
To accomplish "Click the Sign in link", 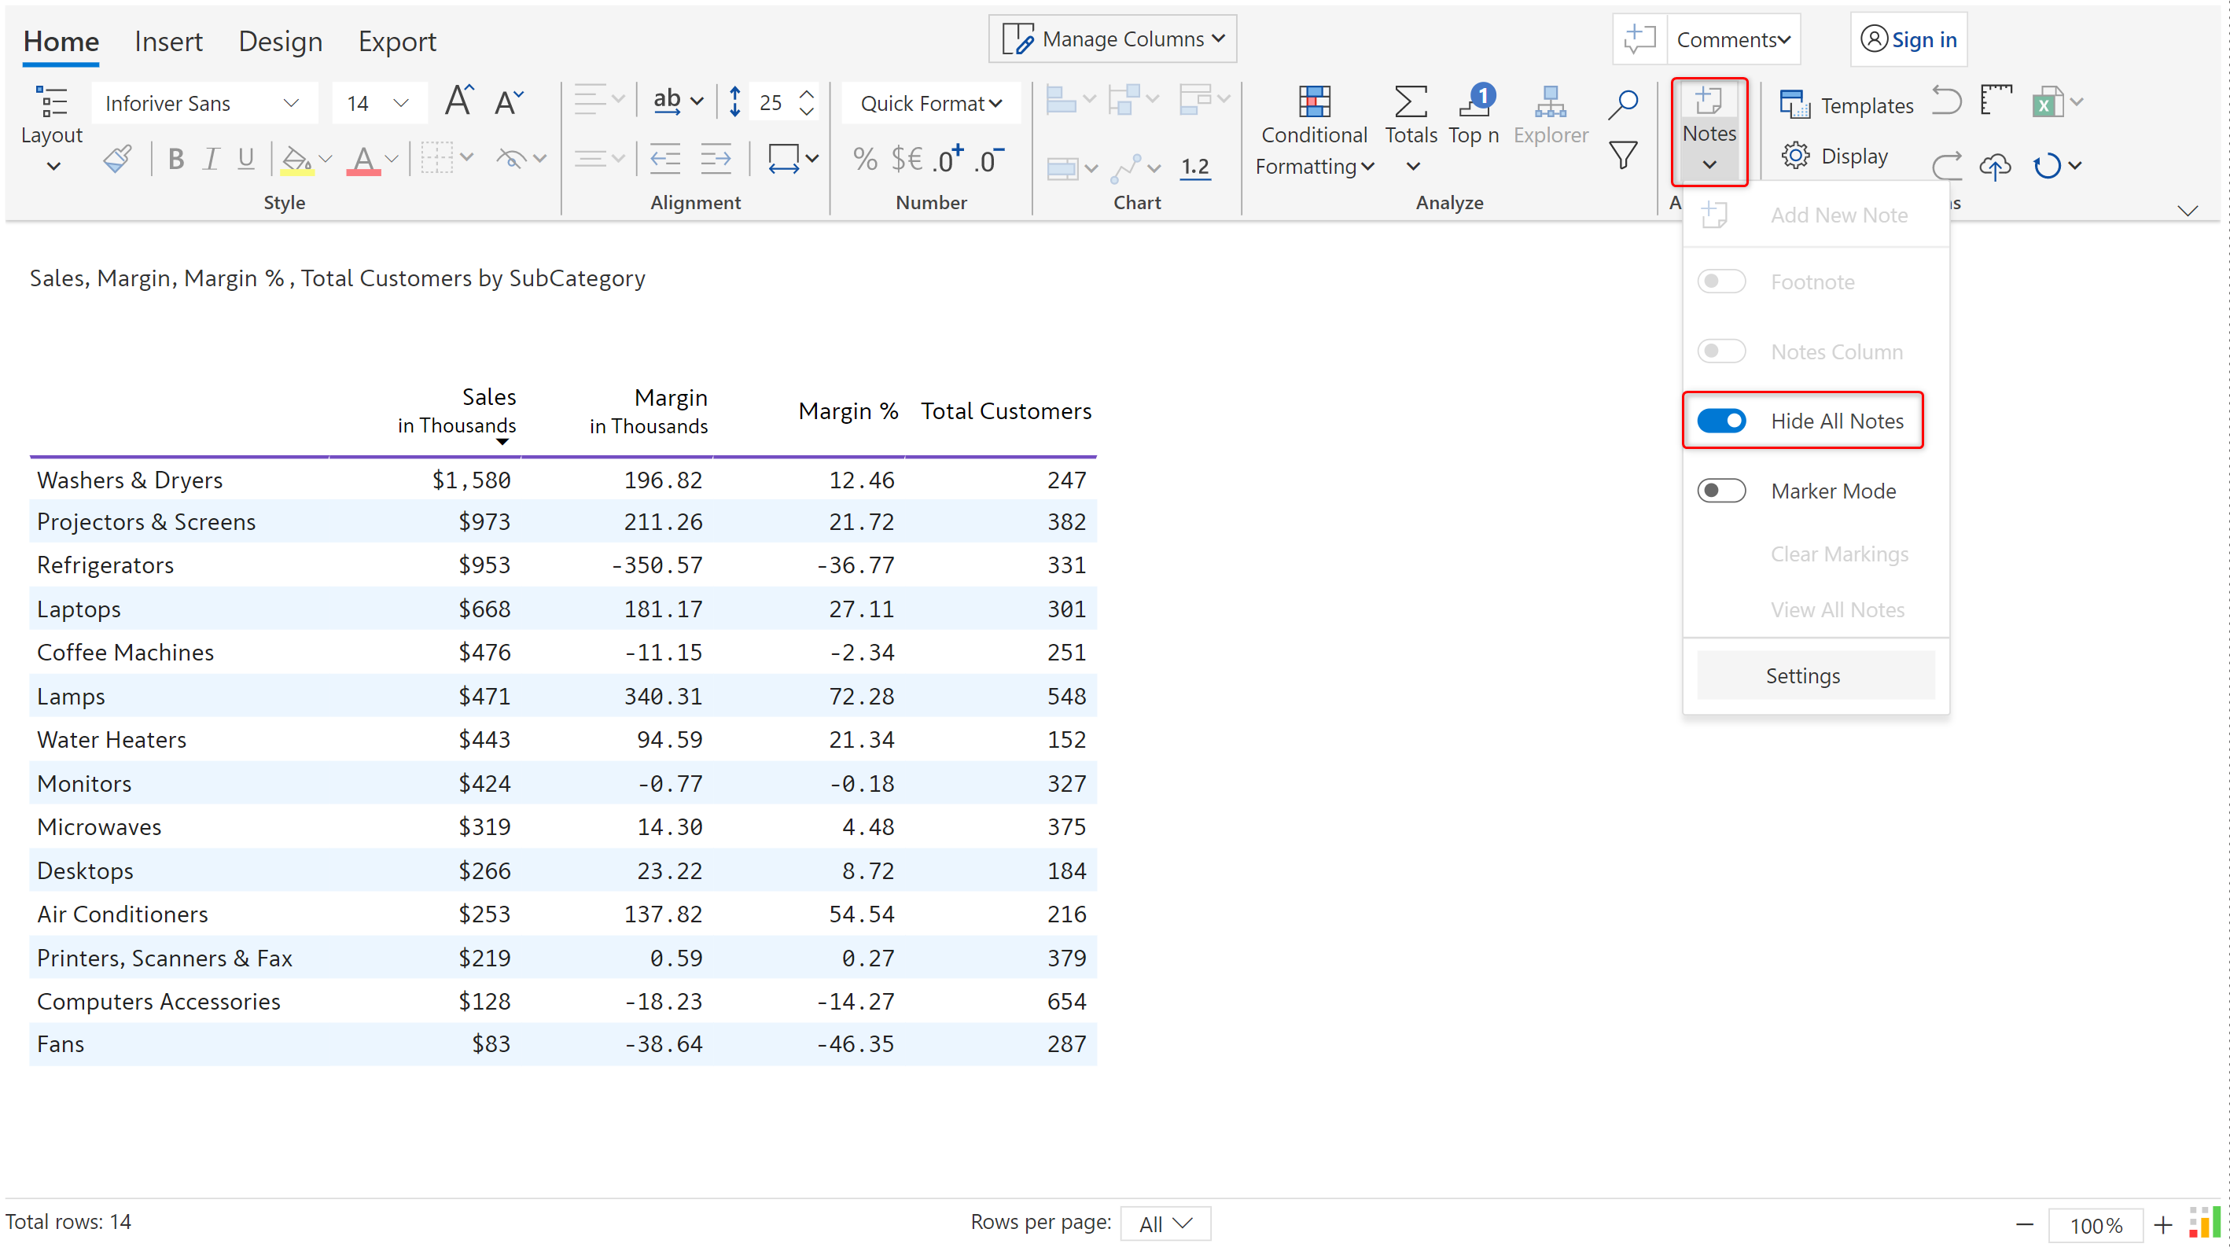I will point(1923,39).
